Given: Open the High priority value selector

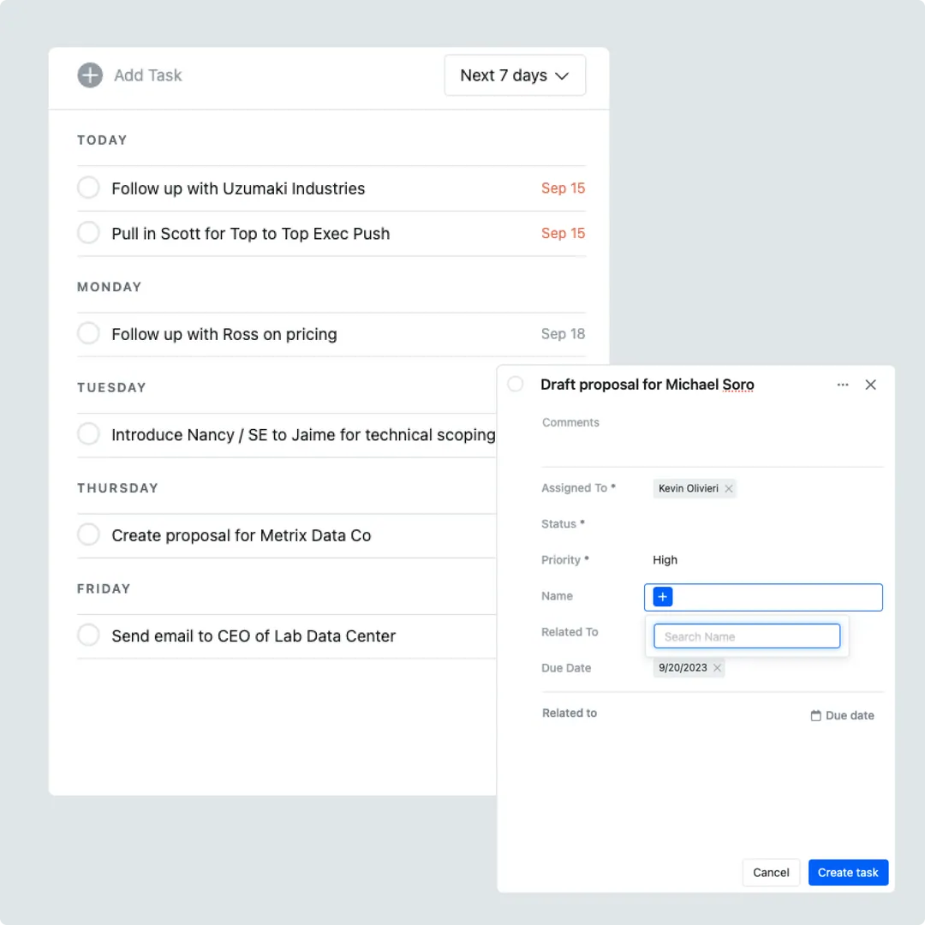Looking at the screenshot, I should tap(665, 560).
